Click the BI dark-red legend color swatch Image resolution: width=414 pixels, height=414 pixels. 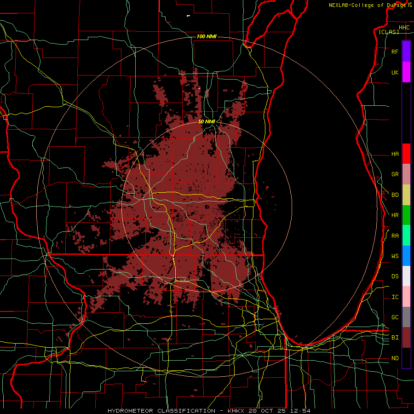point(406,338)
